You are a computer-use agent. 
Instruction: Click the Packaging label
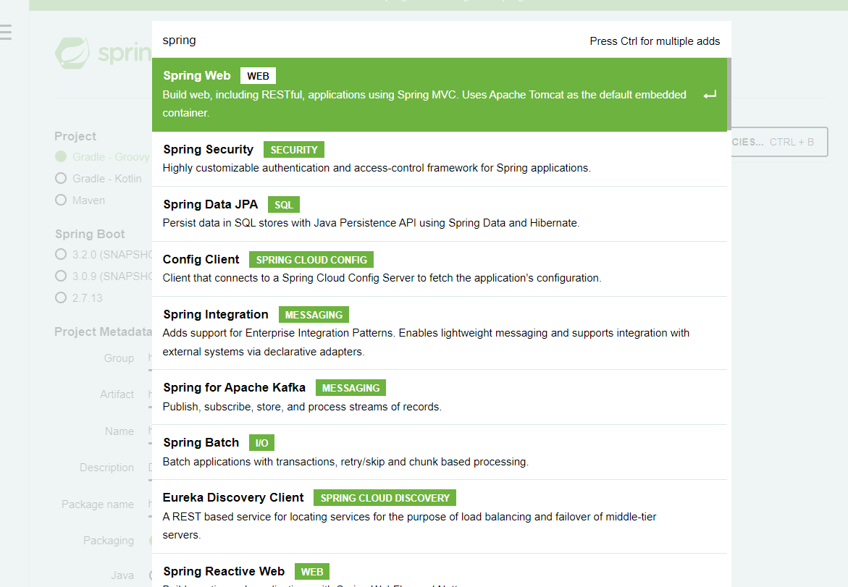pyautogui.click(x=108, y=541)
